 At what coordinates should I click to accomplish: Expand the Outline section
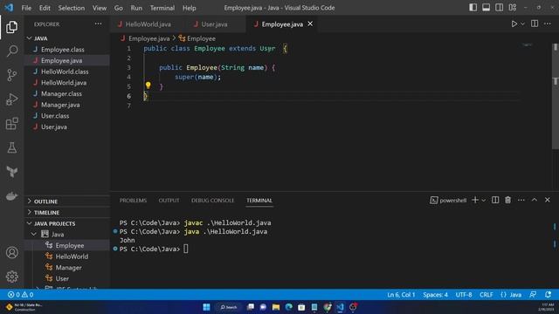click(x=67, y=201)
